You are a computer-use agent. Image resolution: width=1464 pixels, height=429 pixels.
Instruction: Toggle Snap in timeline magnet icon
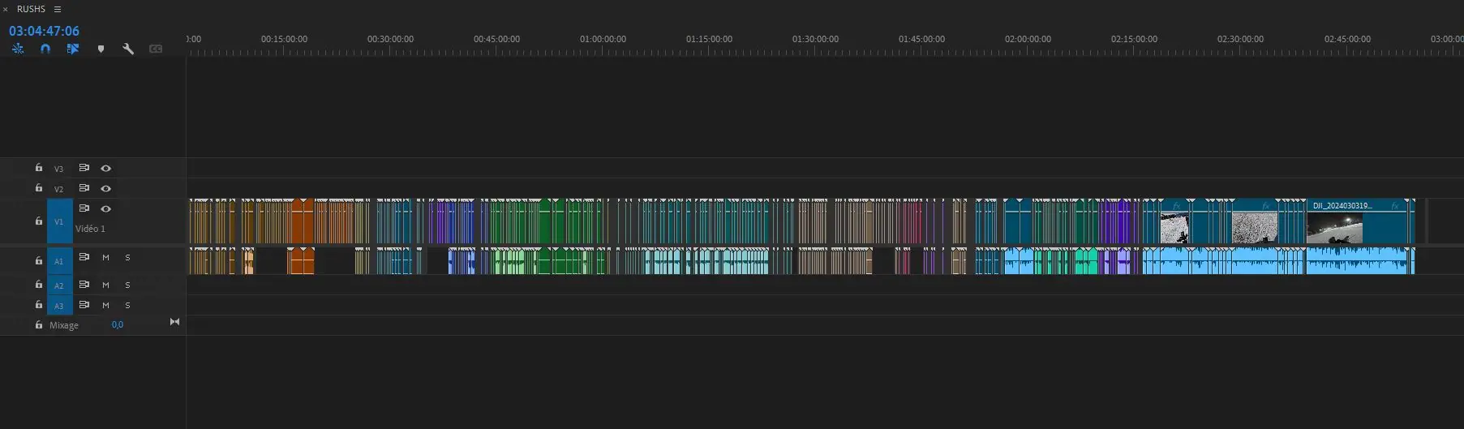tap(45, 49)
